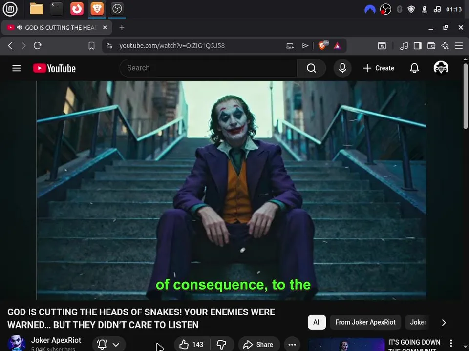Reload the current page

[38, 46]
